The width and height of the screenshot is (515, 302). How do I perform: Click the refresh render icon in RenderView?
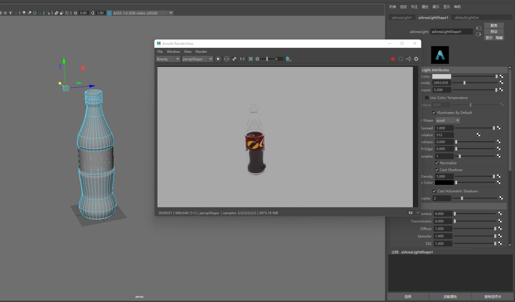tap(401, 59)
